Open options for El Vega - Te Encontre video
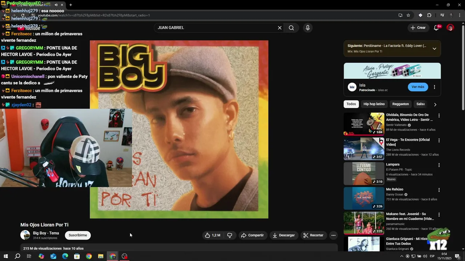This screenshot has height=261, width=465. point(439,140)
